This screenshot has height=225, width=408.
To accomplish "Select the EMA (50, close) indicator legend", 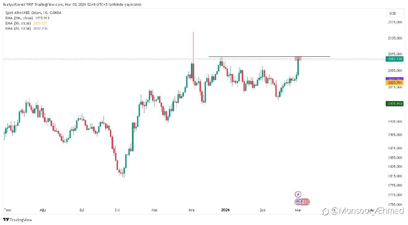I will click(x=18, y=23).
